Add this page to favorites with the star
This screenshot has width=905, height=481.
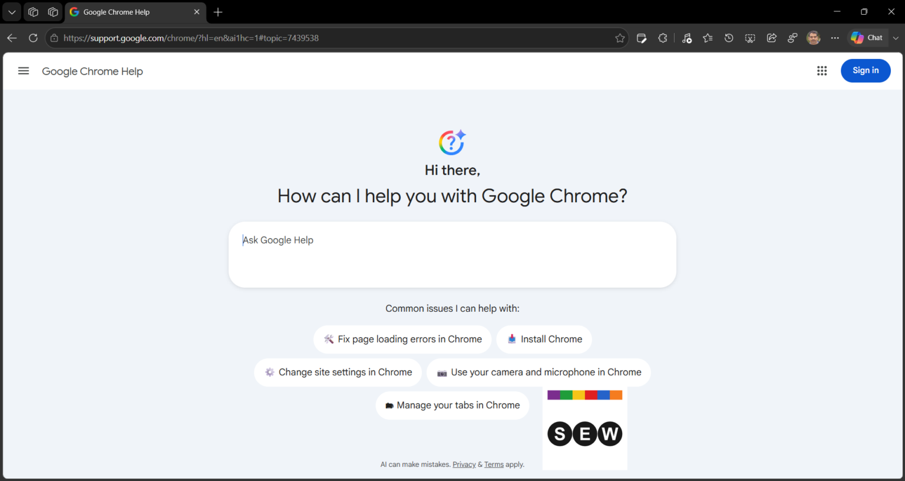click(x=620, y=38)
